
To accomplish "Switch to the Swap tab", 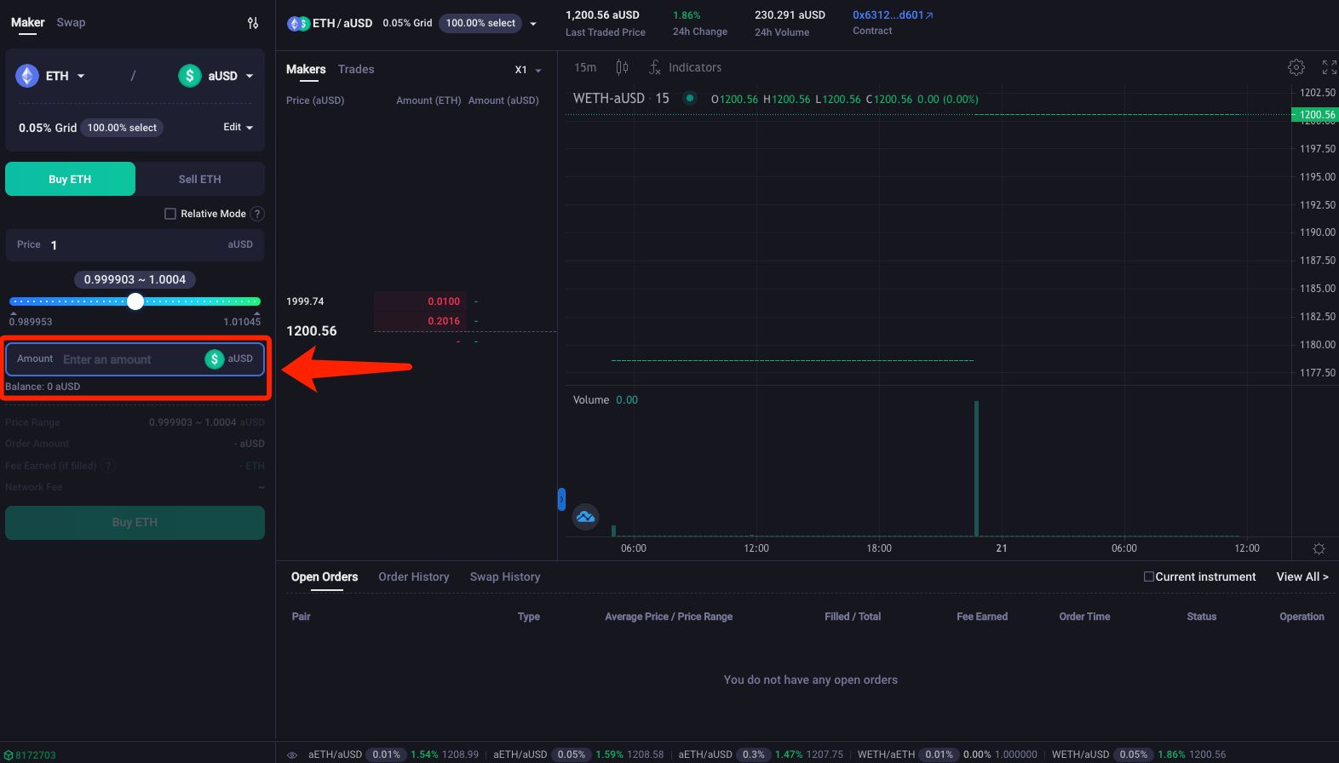I will [71, 22].
